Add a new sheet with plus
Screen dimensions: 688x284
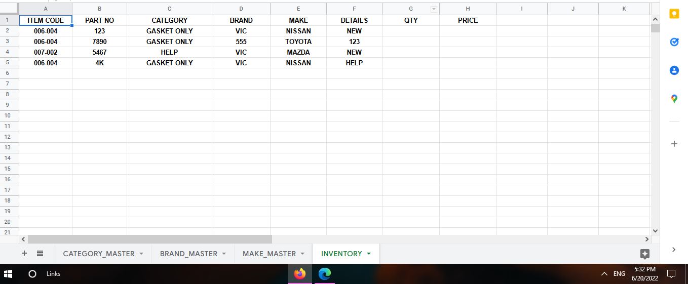(24, 253)
